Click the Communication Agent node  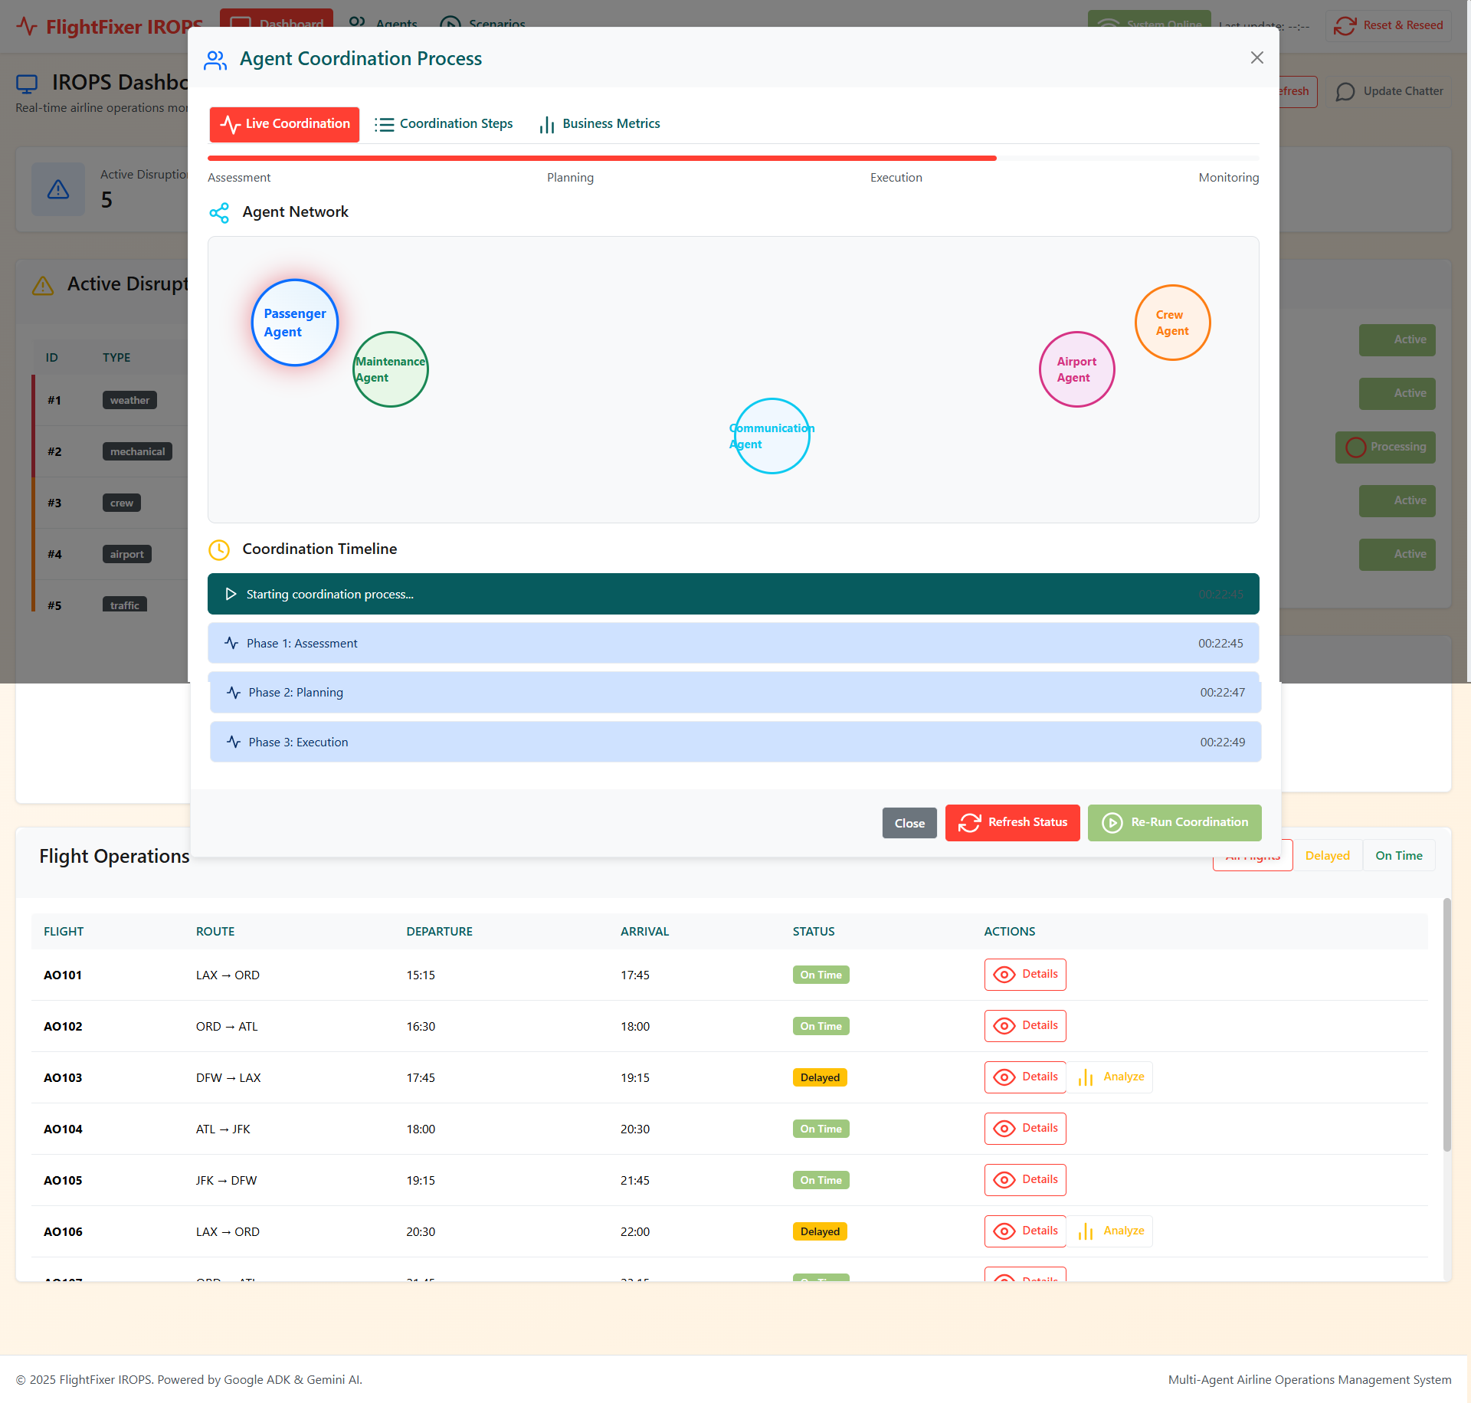(771, 435)
